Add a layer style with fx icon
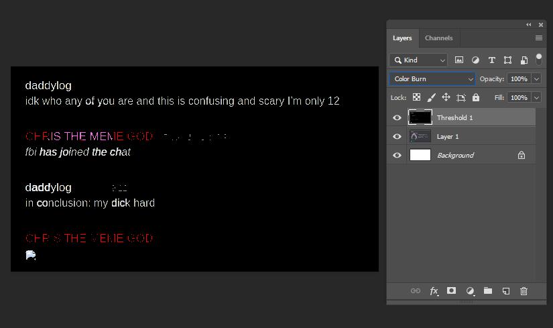The width and height of the screenshot is (553, 328). coord(434,291)
